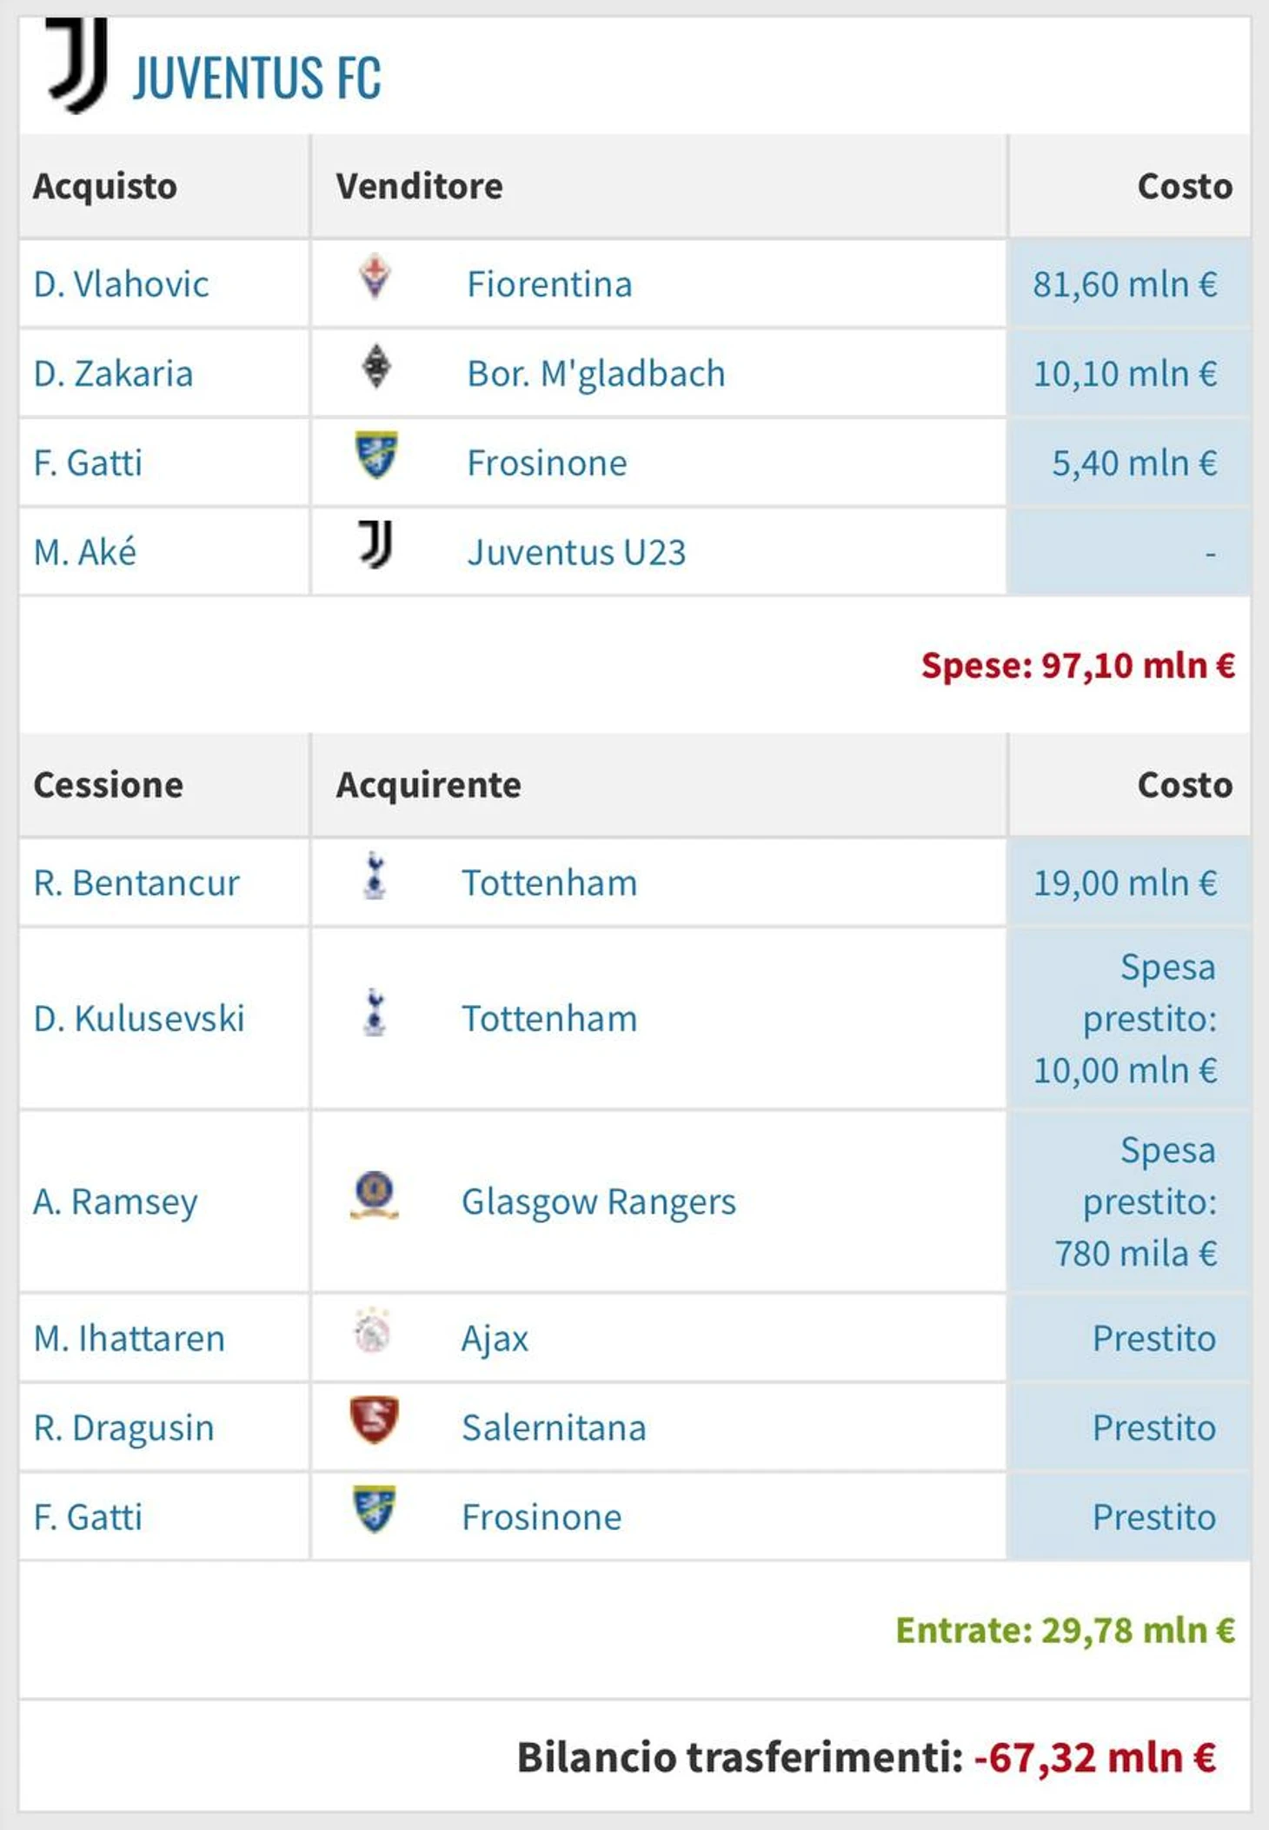The height and width of the screenshot is (1830, 1269).
Task: Click the Juventus logo in the header
Action: pos(78,66)
